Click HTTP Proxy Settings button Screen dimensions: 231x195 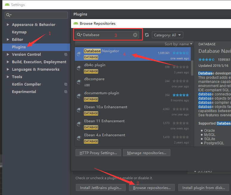pos(98,153)
